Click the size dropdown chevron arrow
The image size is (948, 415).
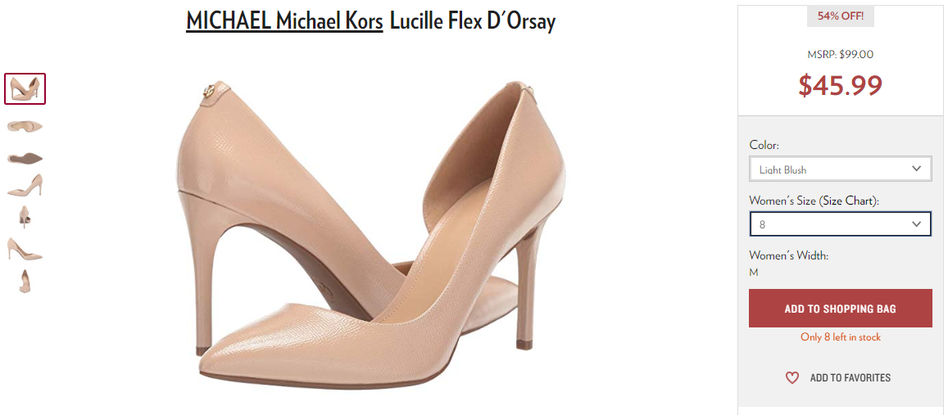coord(917,224)
